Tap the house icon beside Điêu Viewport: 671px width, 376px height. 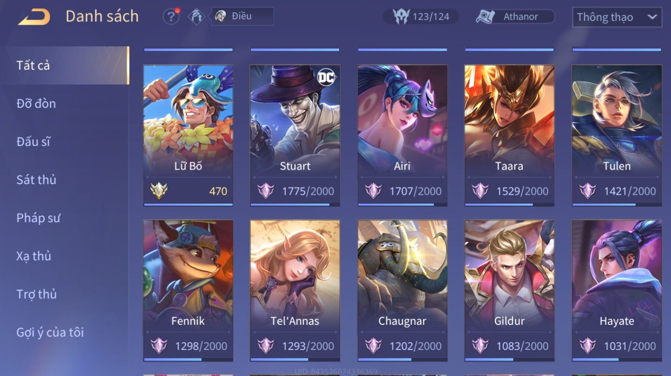coord(196,17)
